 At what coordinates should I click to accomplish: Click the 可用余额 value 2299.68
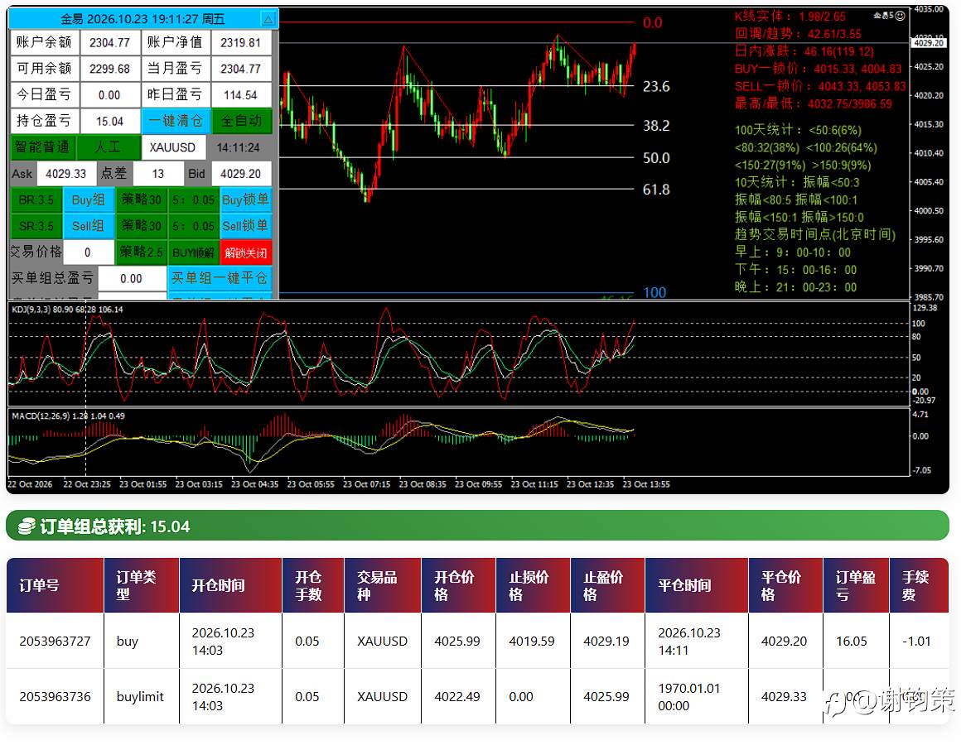(109, 69)
